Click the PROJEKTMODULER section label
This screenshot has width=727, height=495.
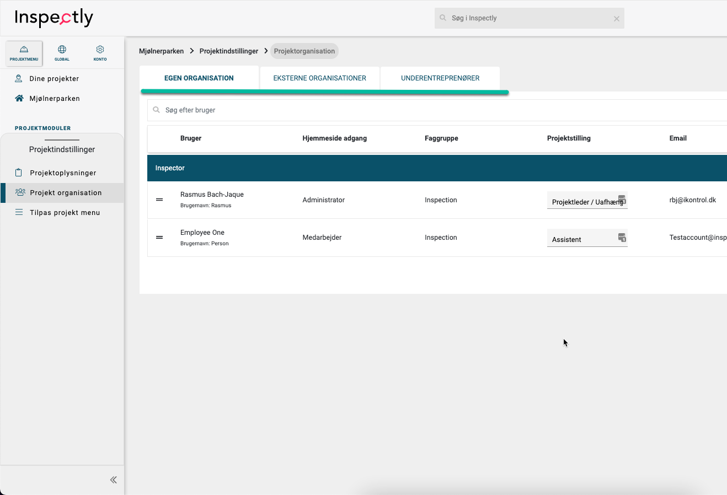coord(43,128)
